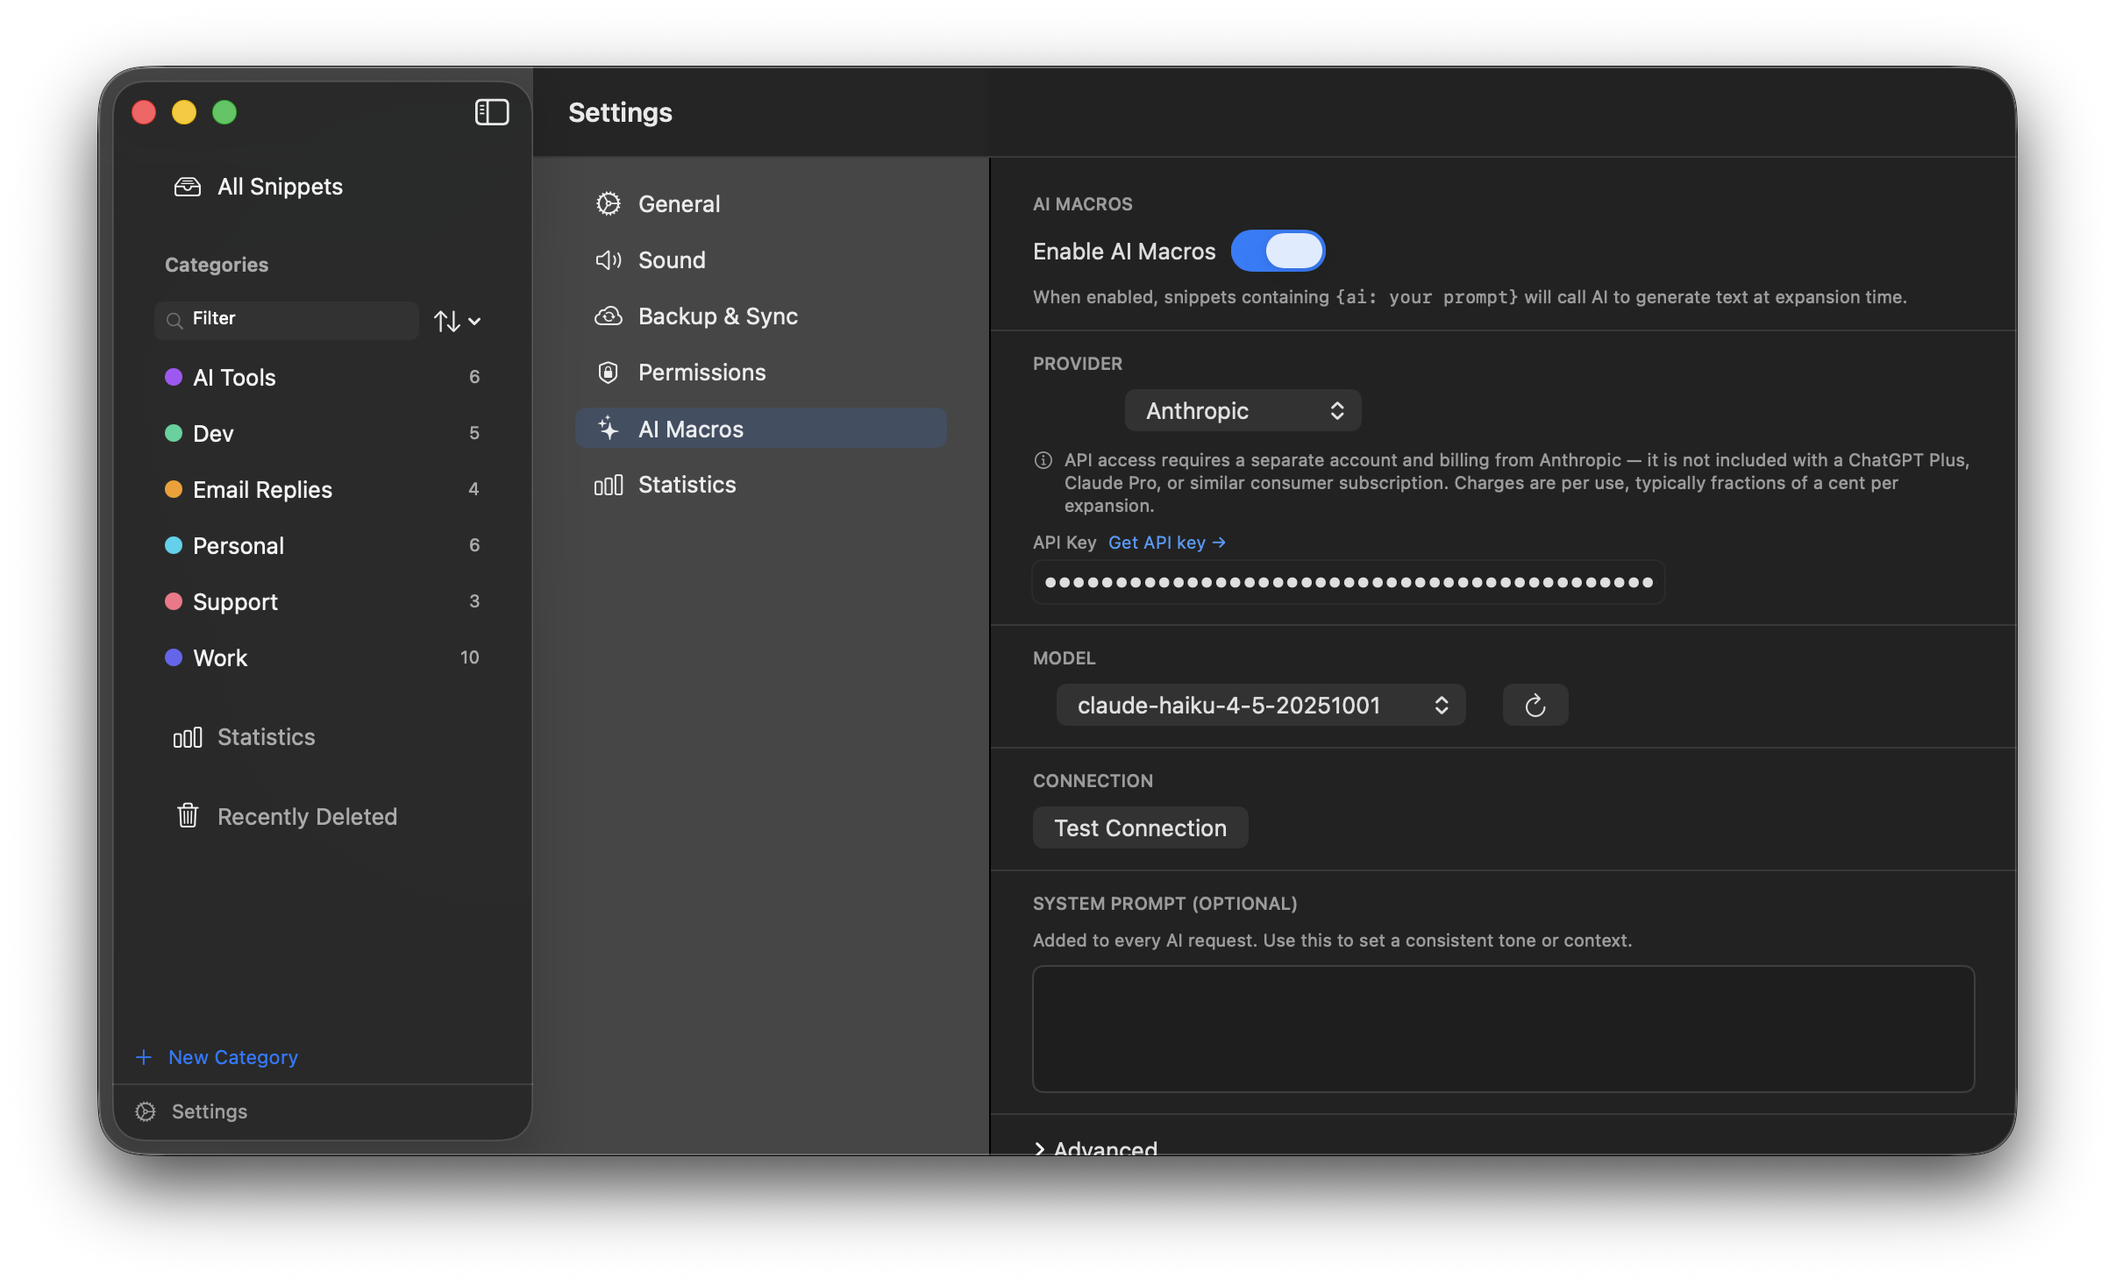The image size is (2115, 1285).
Task: Click the Settings gear icon at bottom
Action: click(146, 1111)
